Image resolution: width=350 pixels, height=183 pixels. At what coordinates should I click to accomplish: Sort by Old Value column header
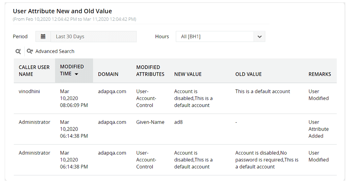click(248, 74)
